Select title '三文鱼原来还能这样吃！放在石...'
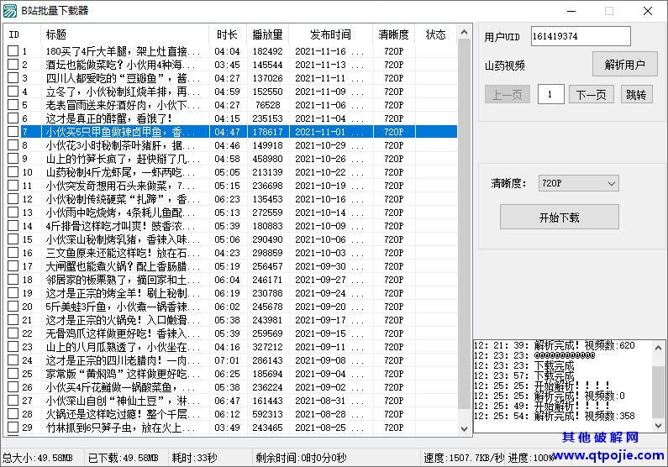Image resolution: width=668 pixels, height=467 pixels. click(123, 253)
